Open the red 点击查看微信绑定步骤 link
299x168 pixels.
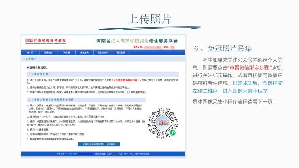126,80
